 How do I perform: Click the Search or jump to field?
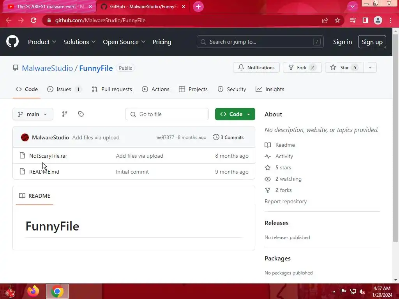tap(260, 42)
